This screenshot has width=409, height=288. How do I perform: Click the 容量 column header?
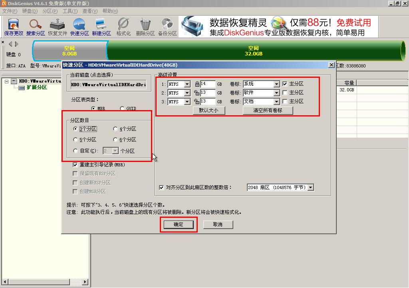(x=347, y=83)
